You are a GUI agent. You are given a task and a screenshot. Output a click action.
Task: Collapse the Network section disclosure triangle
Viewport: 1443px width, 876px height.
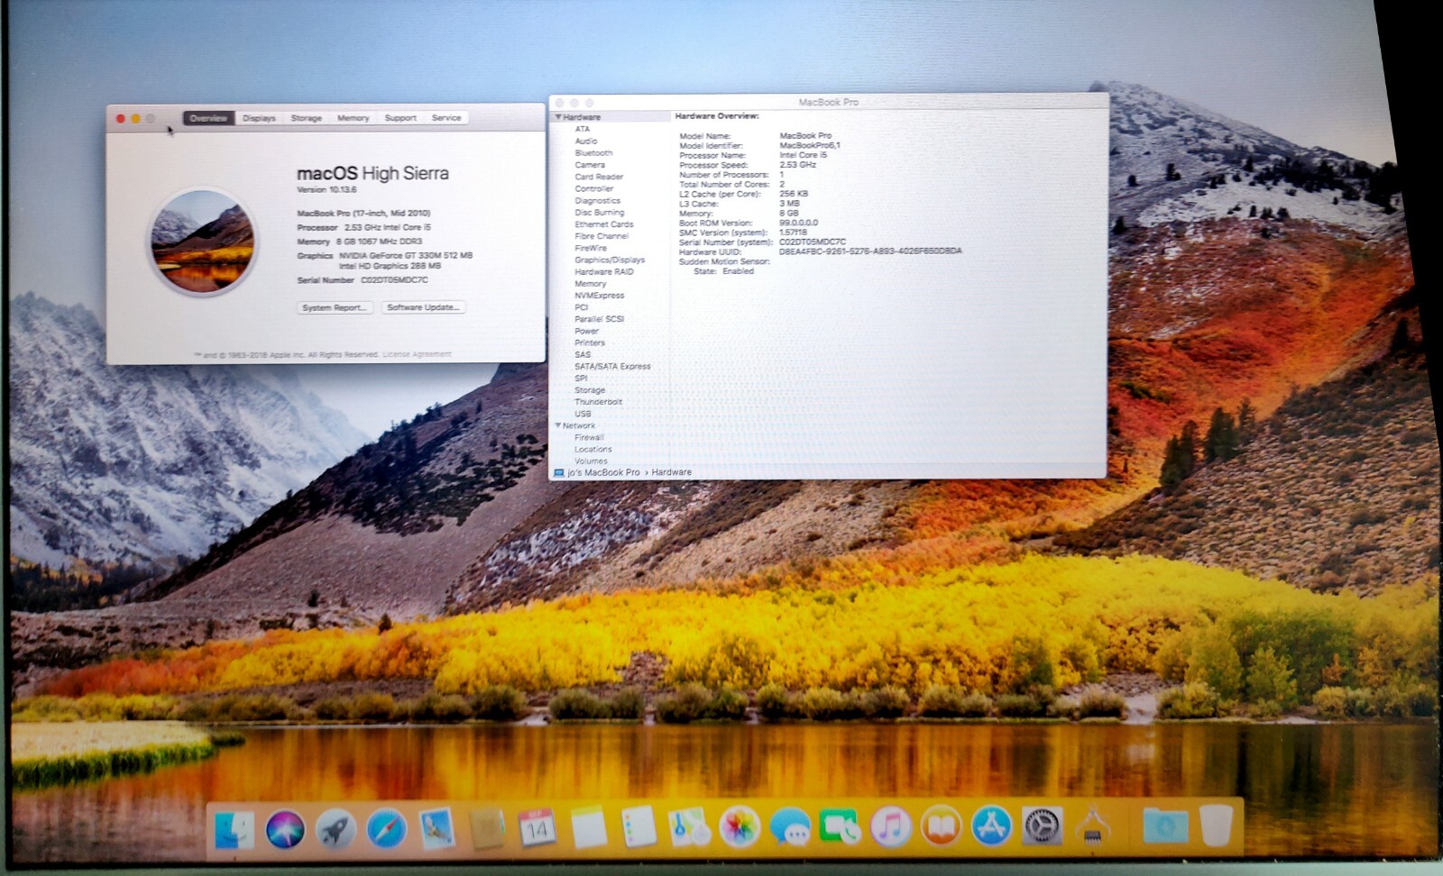pos(558,425)
